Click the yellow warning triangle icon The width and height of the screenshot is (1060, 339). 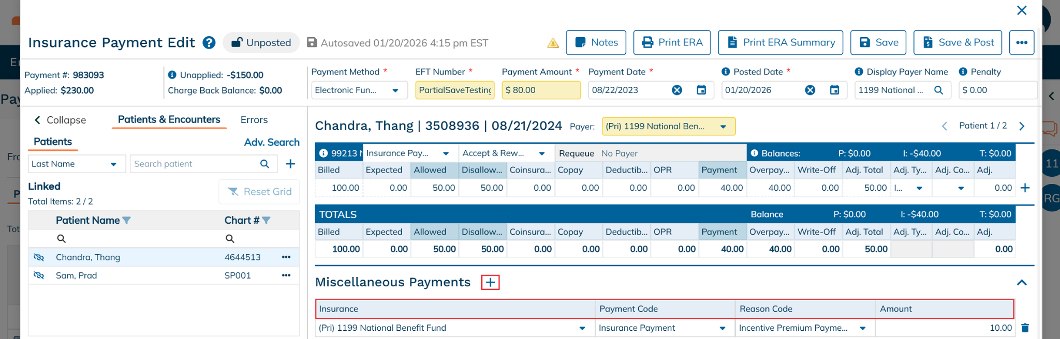point(553,43)
